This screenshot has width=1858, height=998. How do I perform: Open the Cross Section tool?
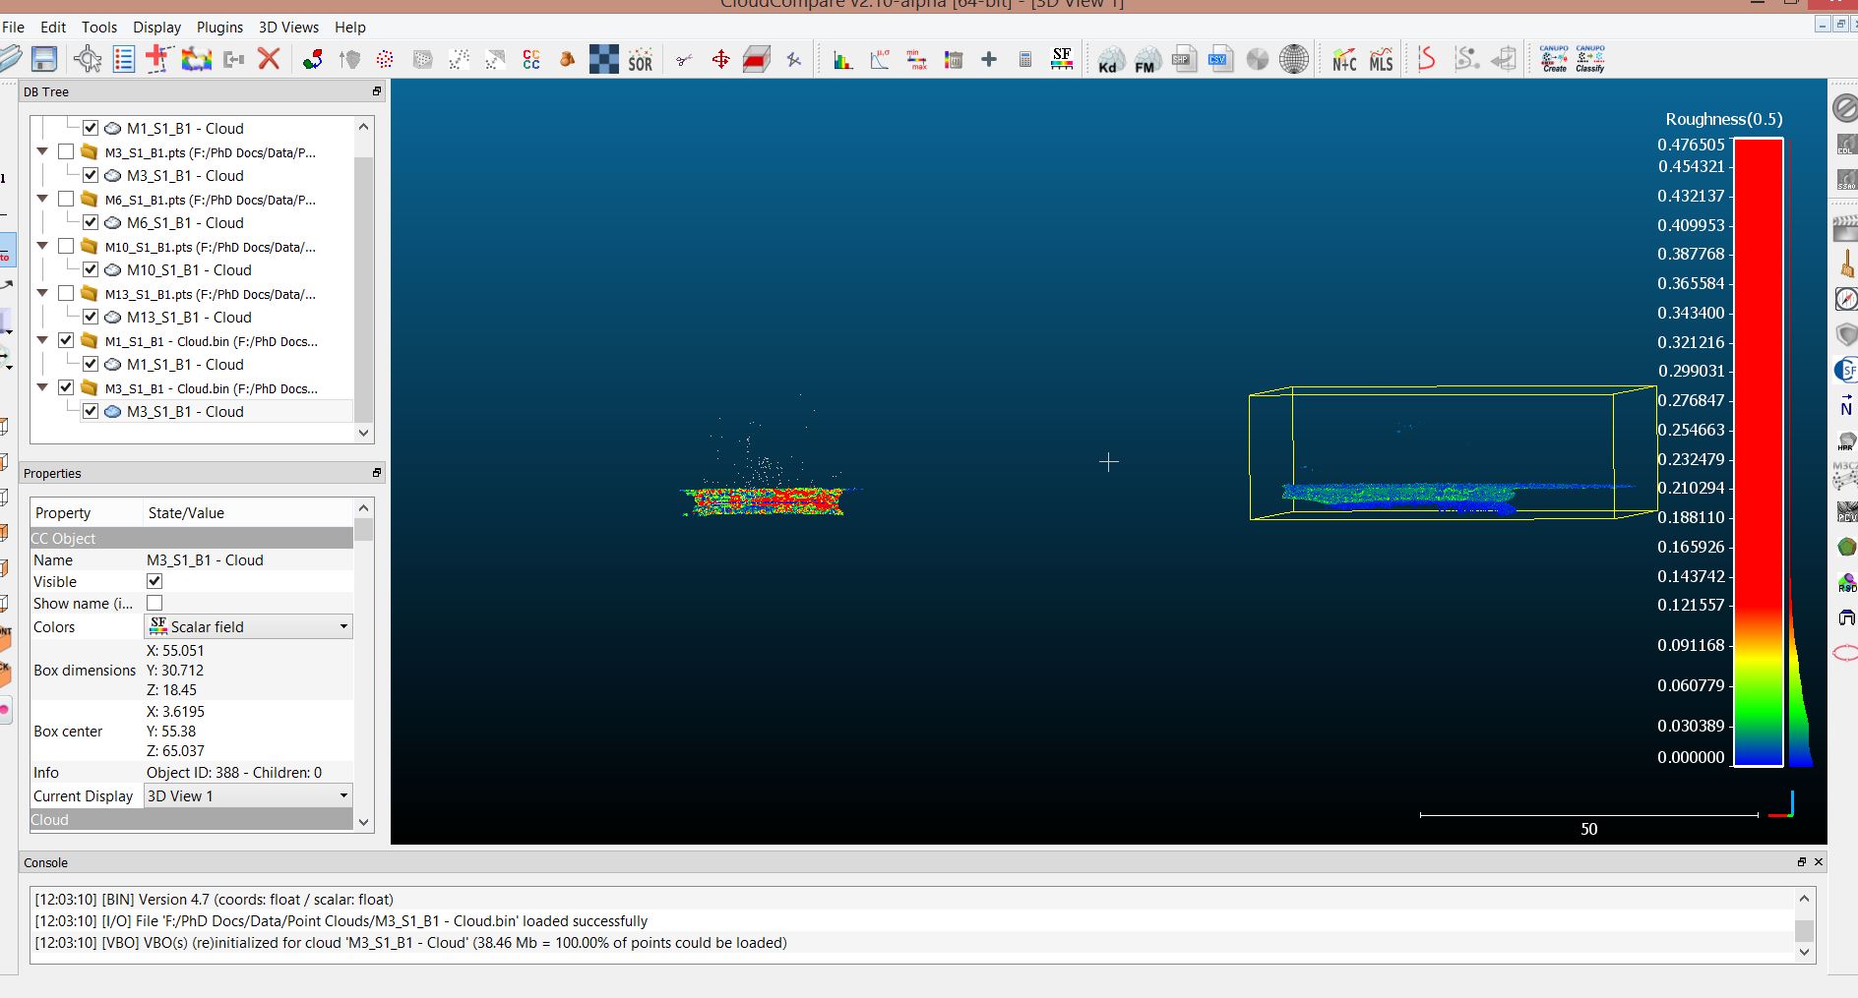756,60
